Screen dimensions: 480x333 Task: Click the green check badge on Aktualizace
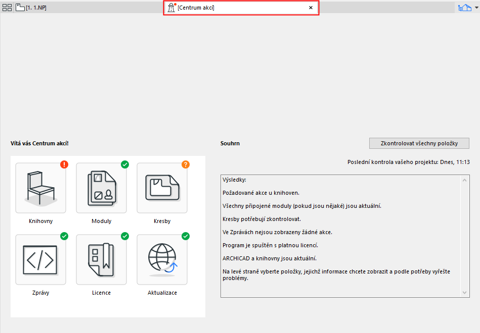click(186, 236)
